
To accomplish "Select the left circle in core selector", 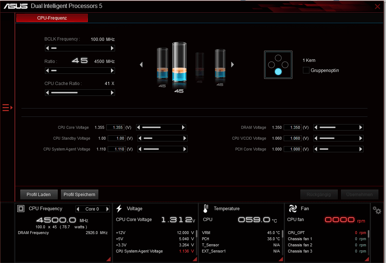I will pos(271,65).
